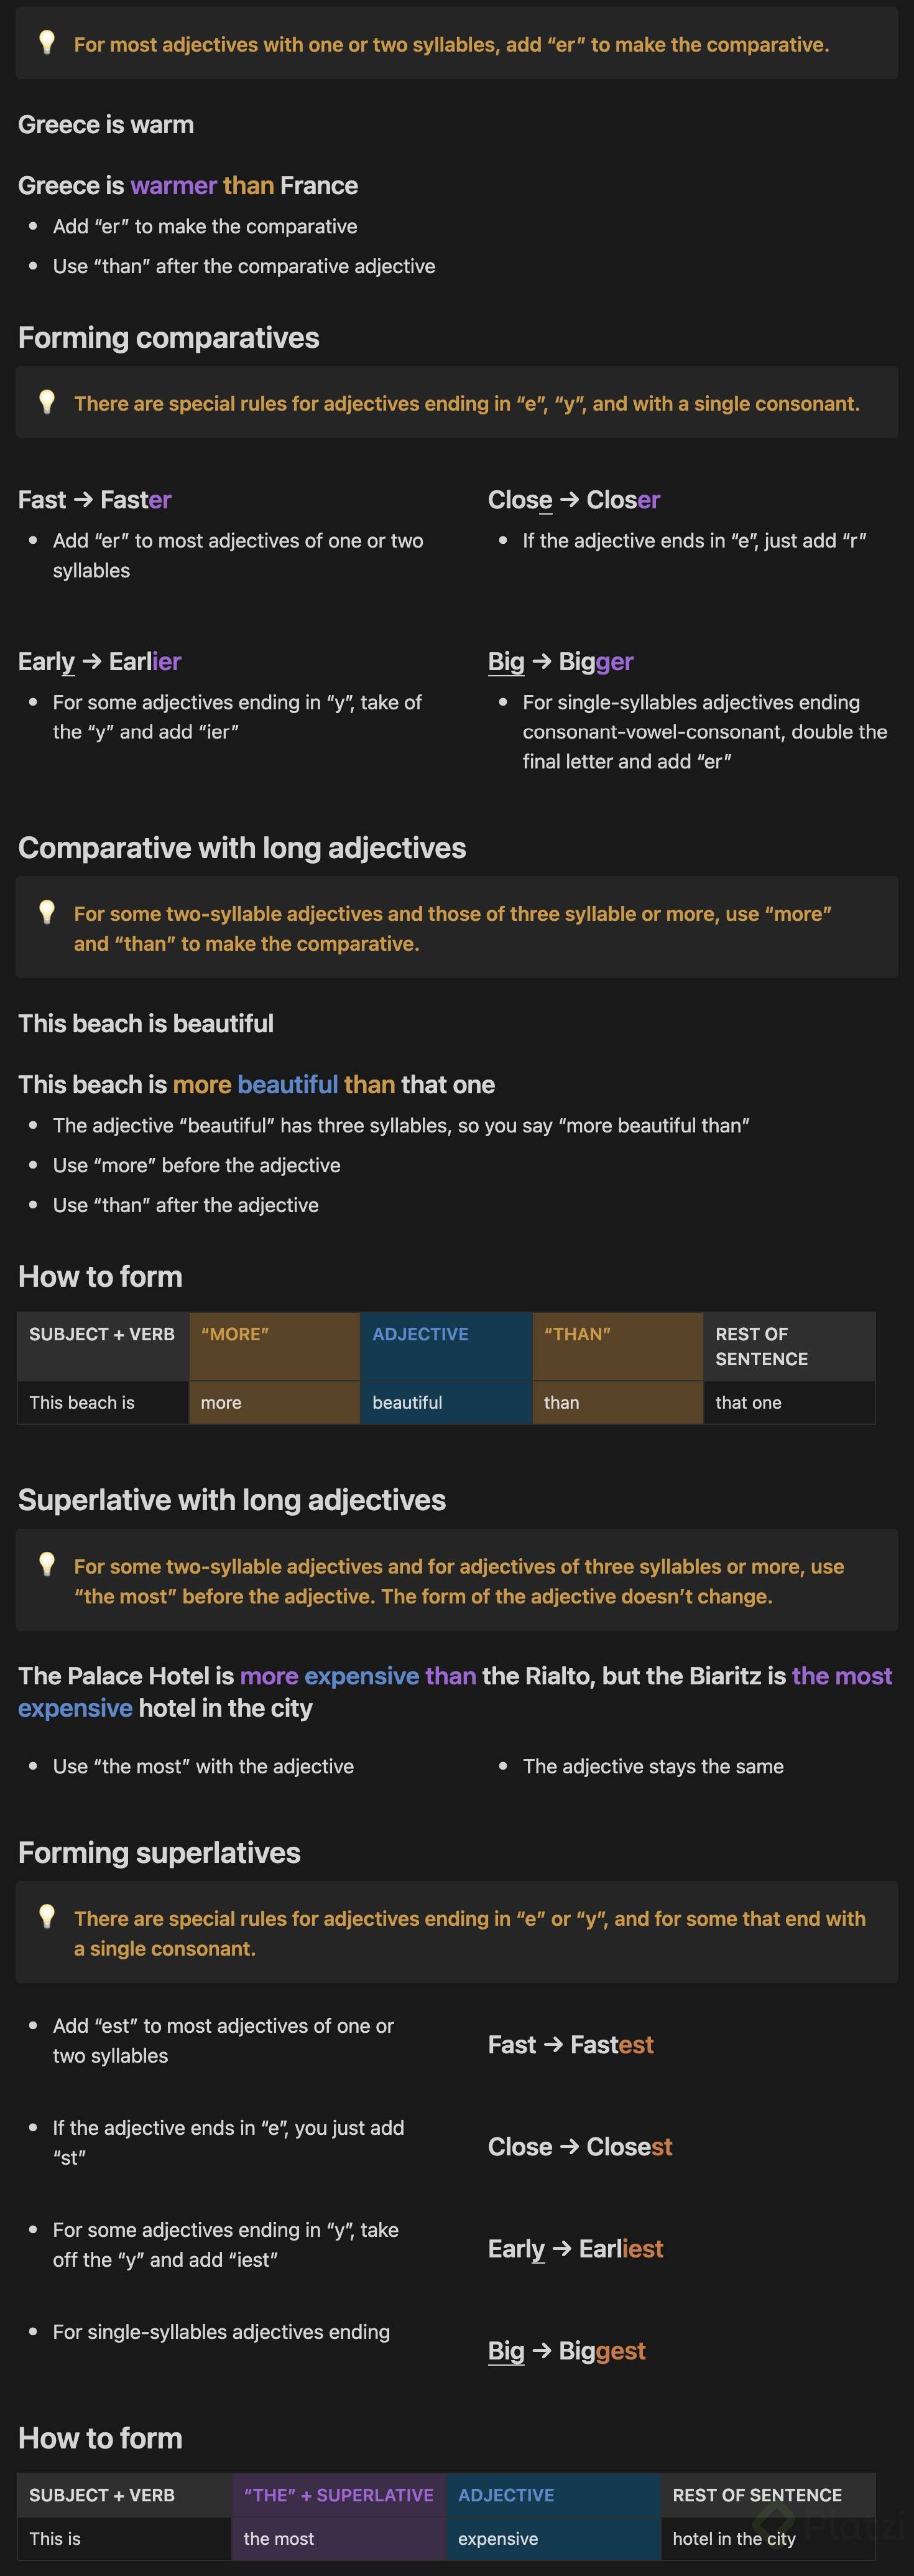Click the lightbulb next to the "and with a single consonant" callout
914x2576 pixels.
46,401
